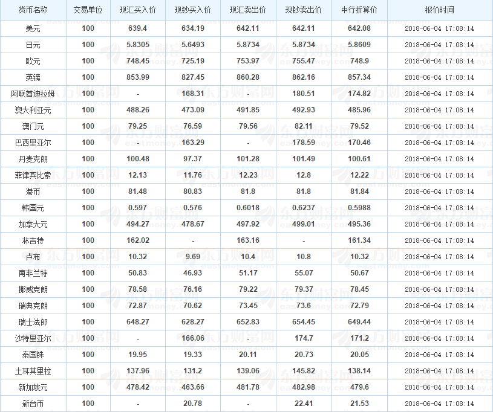Viewport: 493px width, 412px height.
Task: Click the 21.53 value in 新台币 row
Action: [x=359, y=404]
